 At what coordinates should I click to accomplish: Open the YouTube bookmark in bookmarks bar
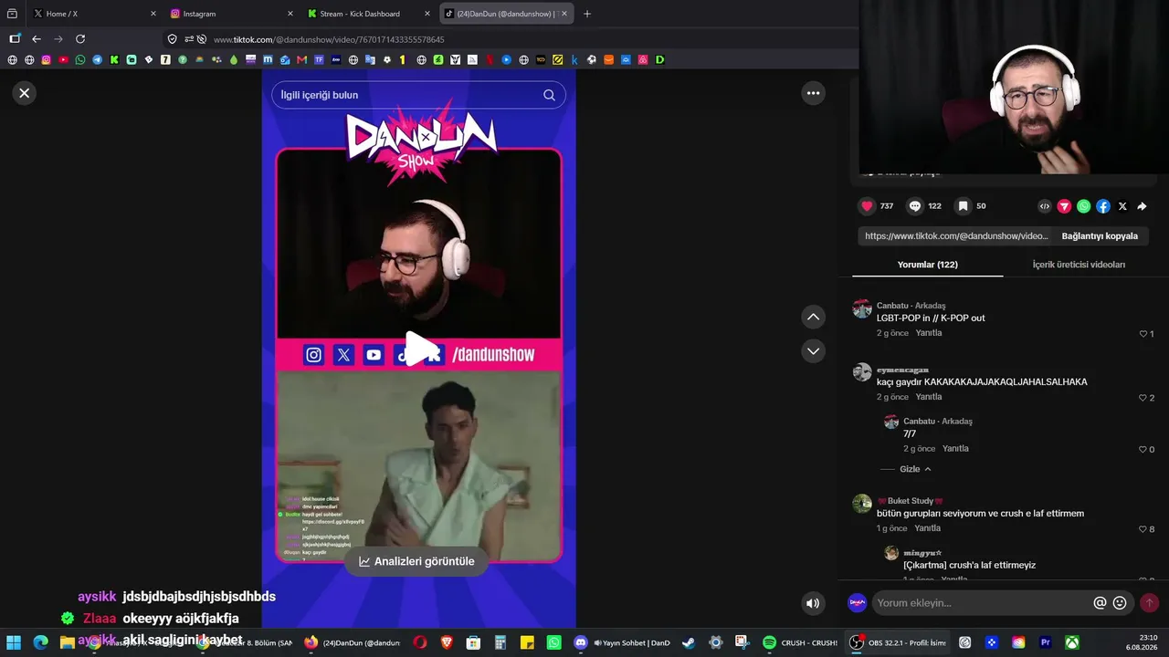[x=63, y=60]
